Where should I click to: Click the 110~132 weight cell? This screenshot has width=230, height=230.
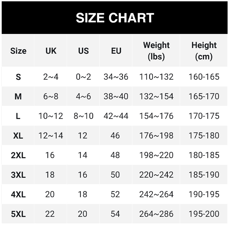point(156,77)
